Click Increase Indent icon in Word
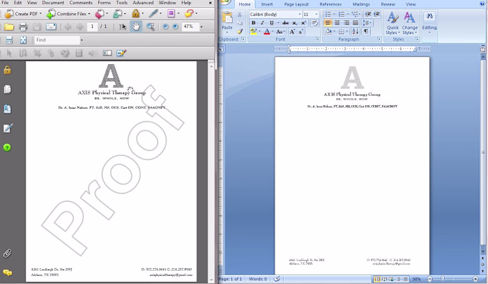Screen dimensions: 488x284 tap(376, 15)
